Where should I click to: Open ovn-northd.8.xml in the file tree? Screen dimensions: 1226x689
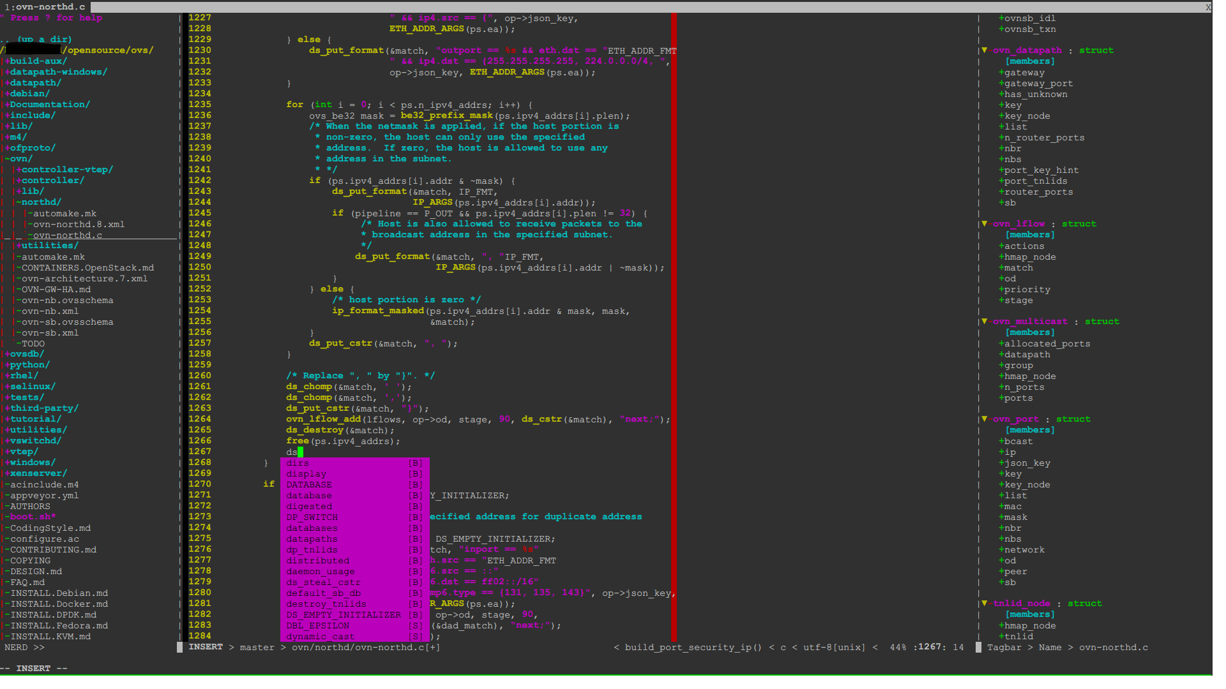point(79,225)
